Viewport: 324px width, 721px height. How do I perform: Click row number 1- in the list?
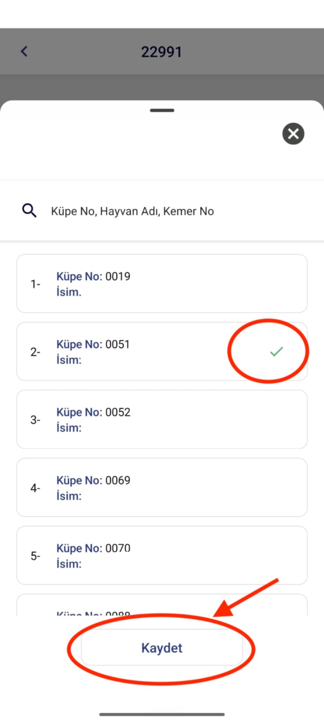click(x=35, y=284)
